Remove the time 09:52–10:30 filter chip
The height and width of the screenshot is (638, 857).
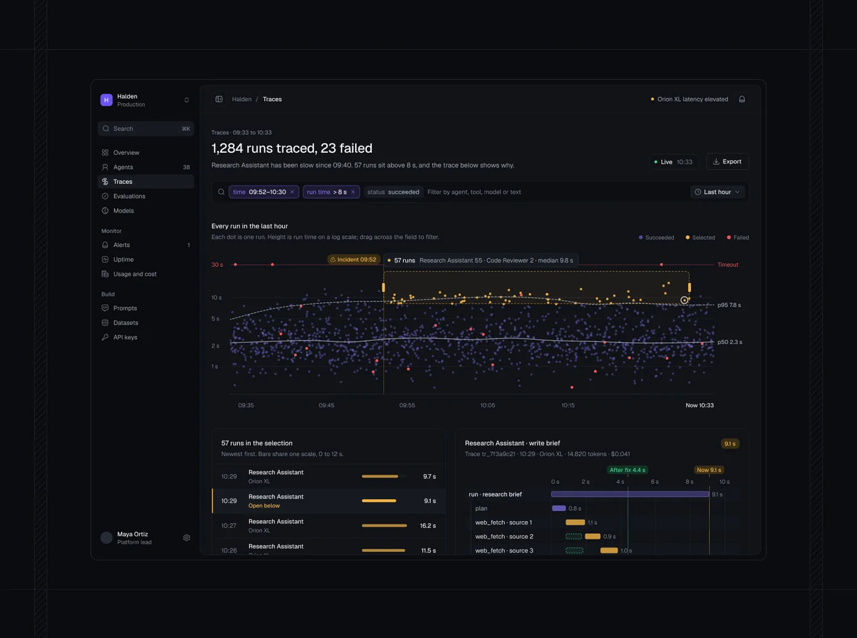(292, 192)
